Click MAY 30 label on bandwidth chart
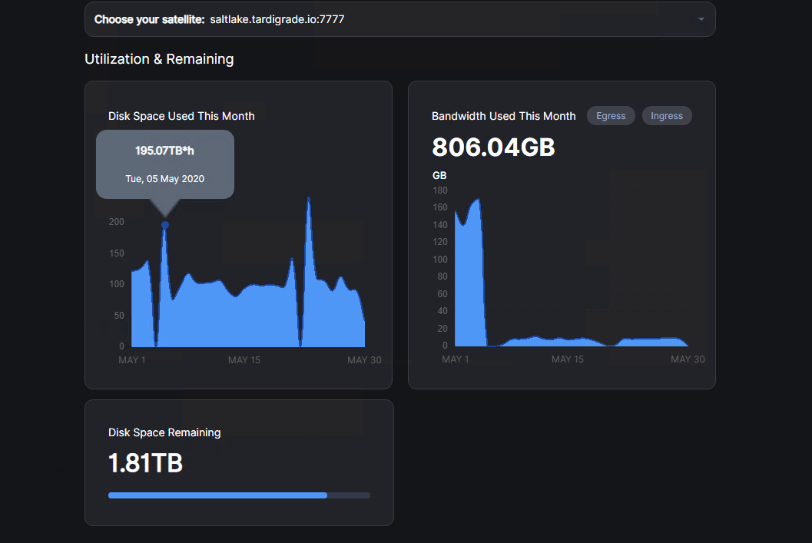 688,359
